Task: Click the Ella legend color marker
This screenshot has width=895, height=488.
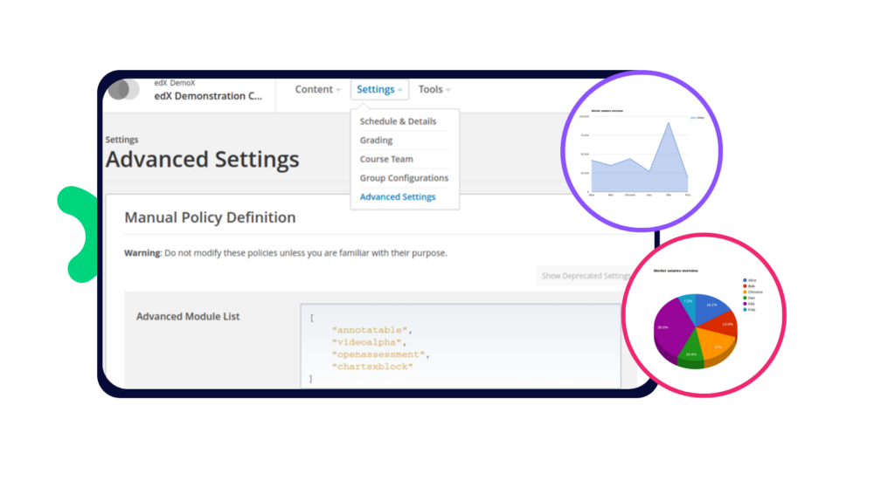Action: [743, 303]
